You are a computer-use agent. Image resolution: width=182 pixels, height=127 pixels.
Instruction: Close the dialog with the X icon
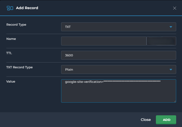[x=175, y=8]
